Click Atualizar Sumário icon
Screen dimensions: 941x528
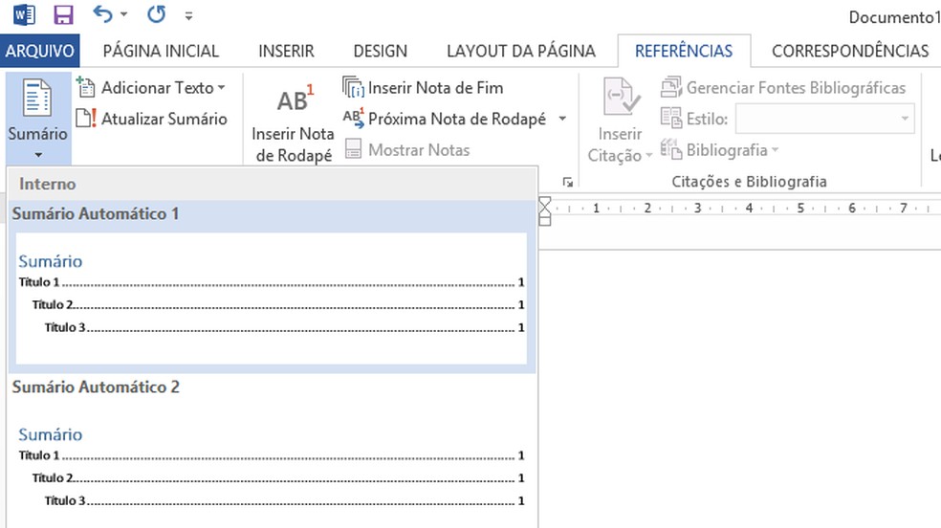tap(86, 119)
